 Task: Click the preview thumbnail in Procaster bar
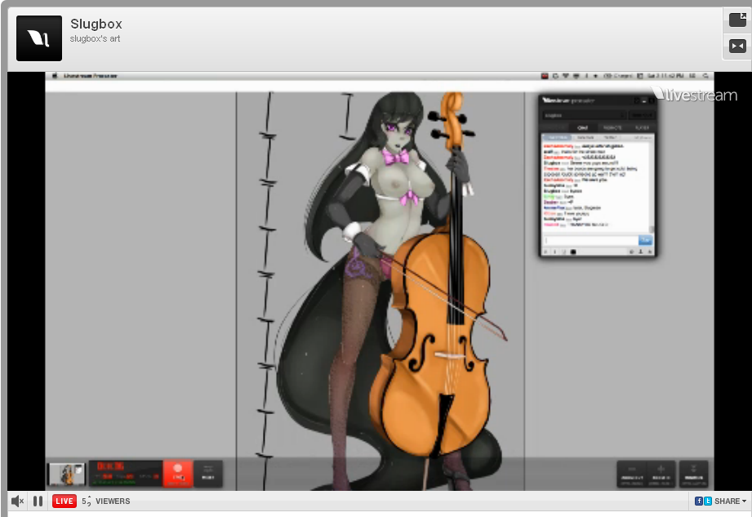pyautogui.click(x=67, y=475)
